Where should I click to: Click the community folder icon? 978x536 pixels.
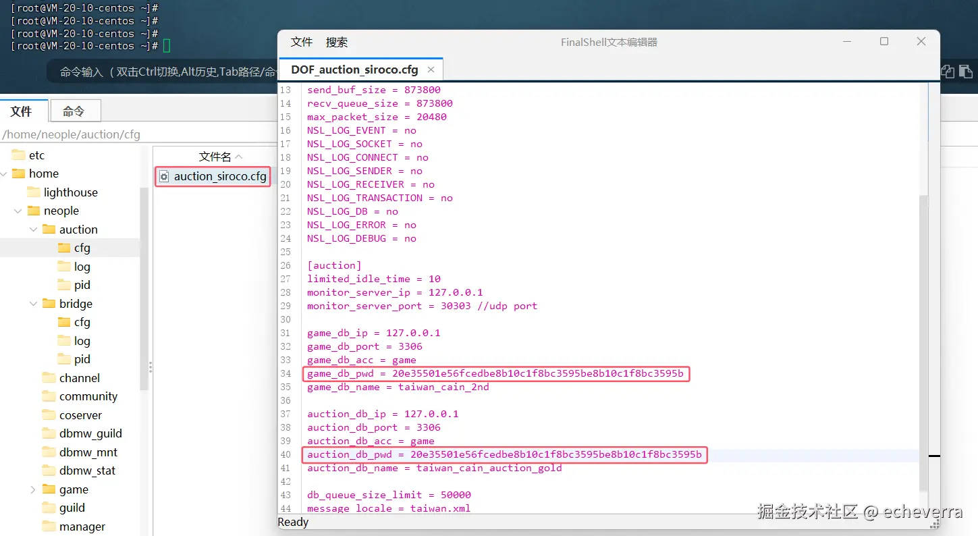point(49,396)
